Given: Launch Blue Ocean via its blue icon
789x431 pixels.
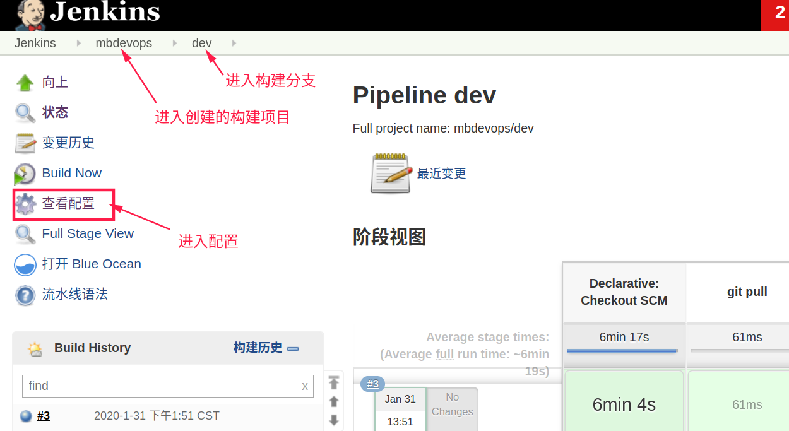Looking at the screenshot, I should coord(23,265).
